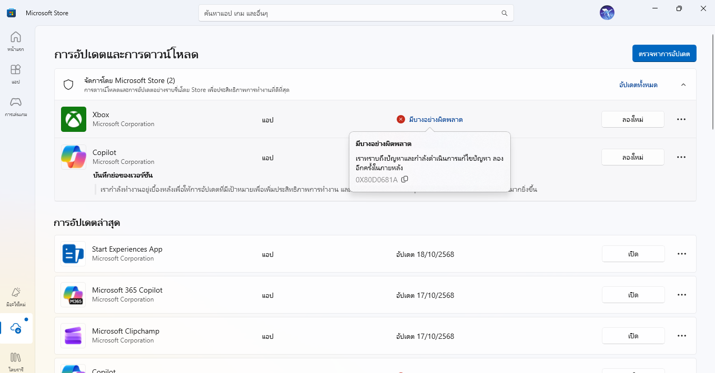Open more options for Microsoft 365 Copilot
Image resolution: width=715 pixels, height=373 pixels.
click(682, 295)
